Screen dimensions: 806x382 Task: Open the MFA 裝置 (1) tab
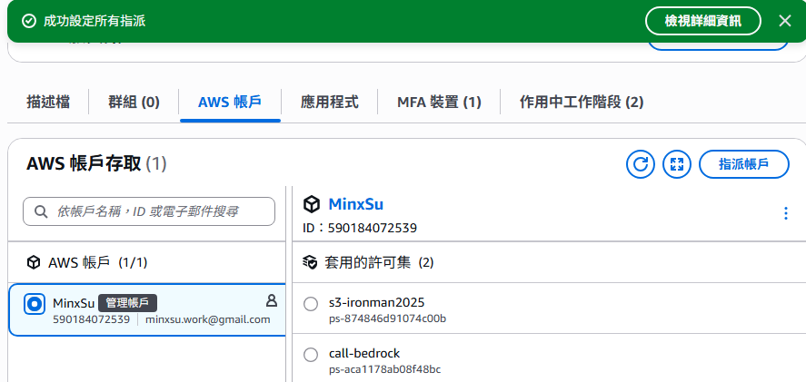click(439, 102)
